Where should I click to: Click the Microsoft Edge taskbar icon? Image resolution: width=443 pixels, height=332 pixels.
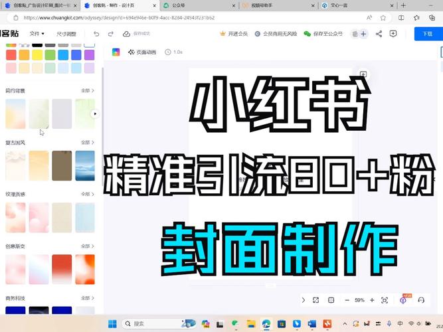266,324
